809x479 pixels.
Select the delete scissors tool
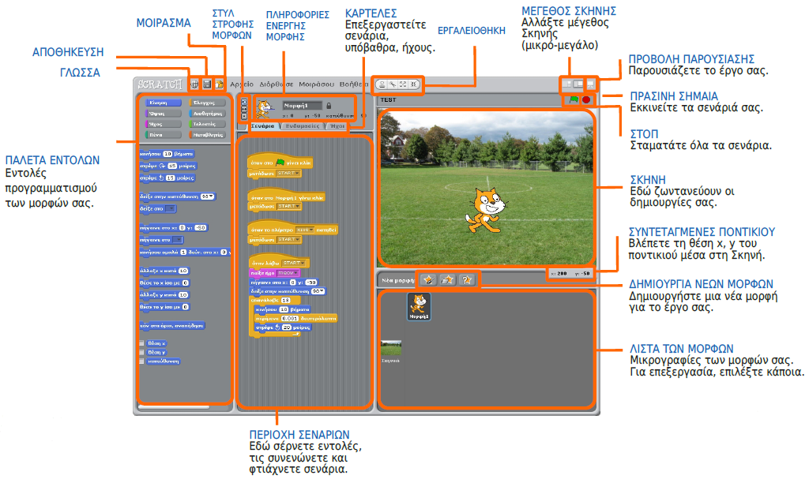point(393,84)
